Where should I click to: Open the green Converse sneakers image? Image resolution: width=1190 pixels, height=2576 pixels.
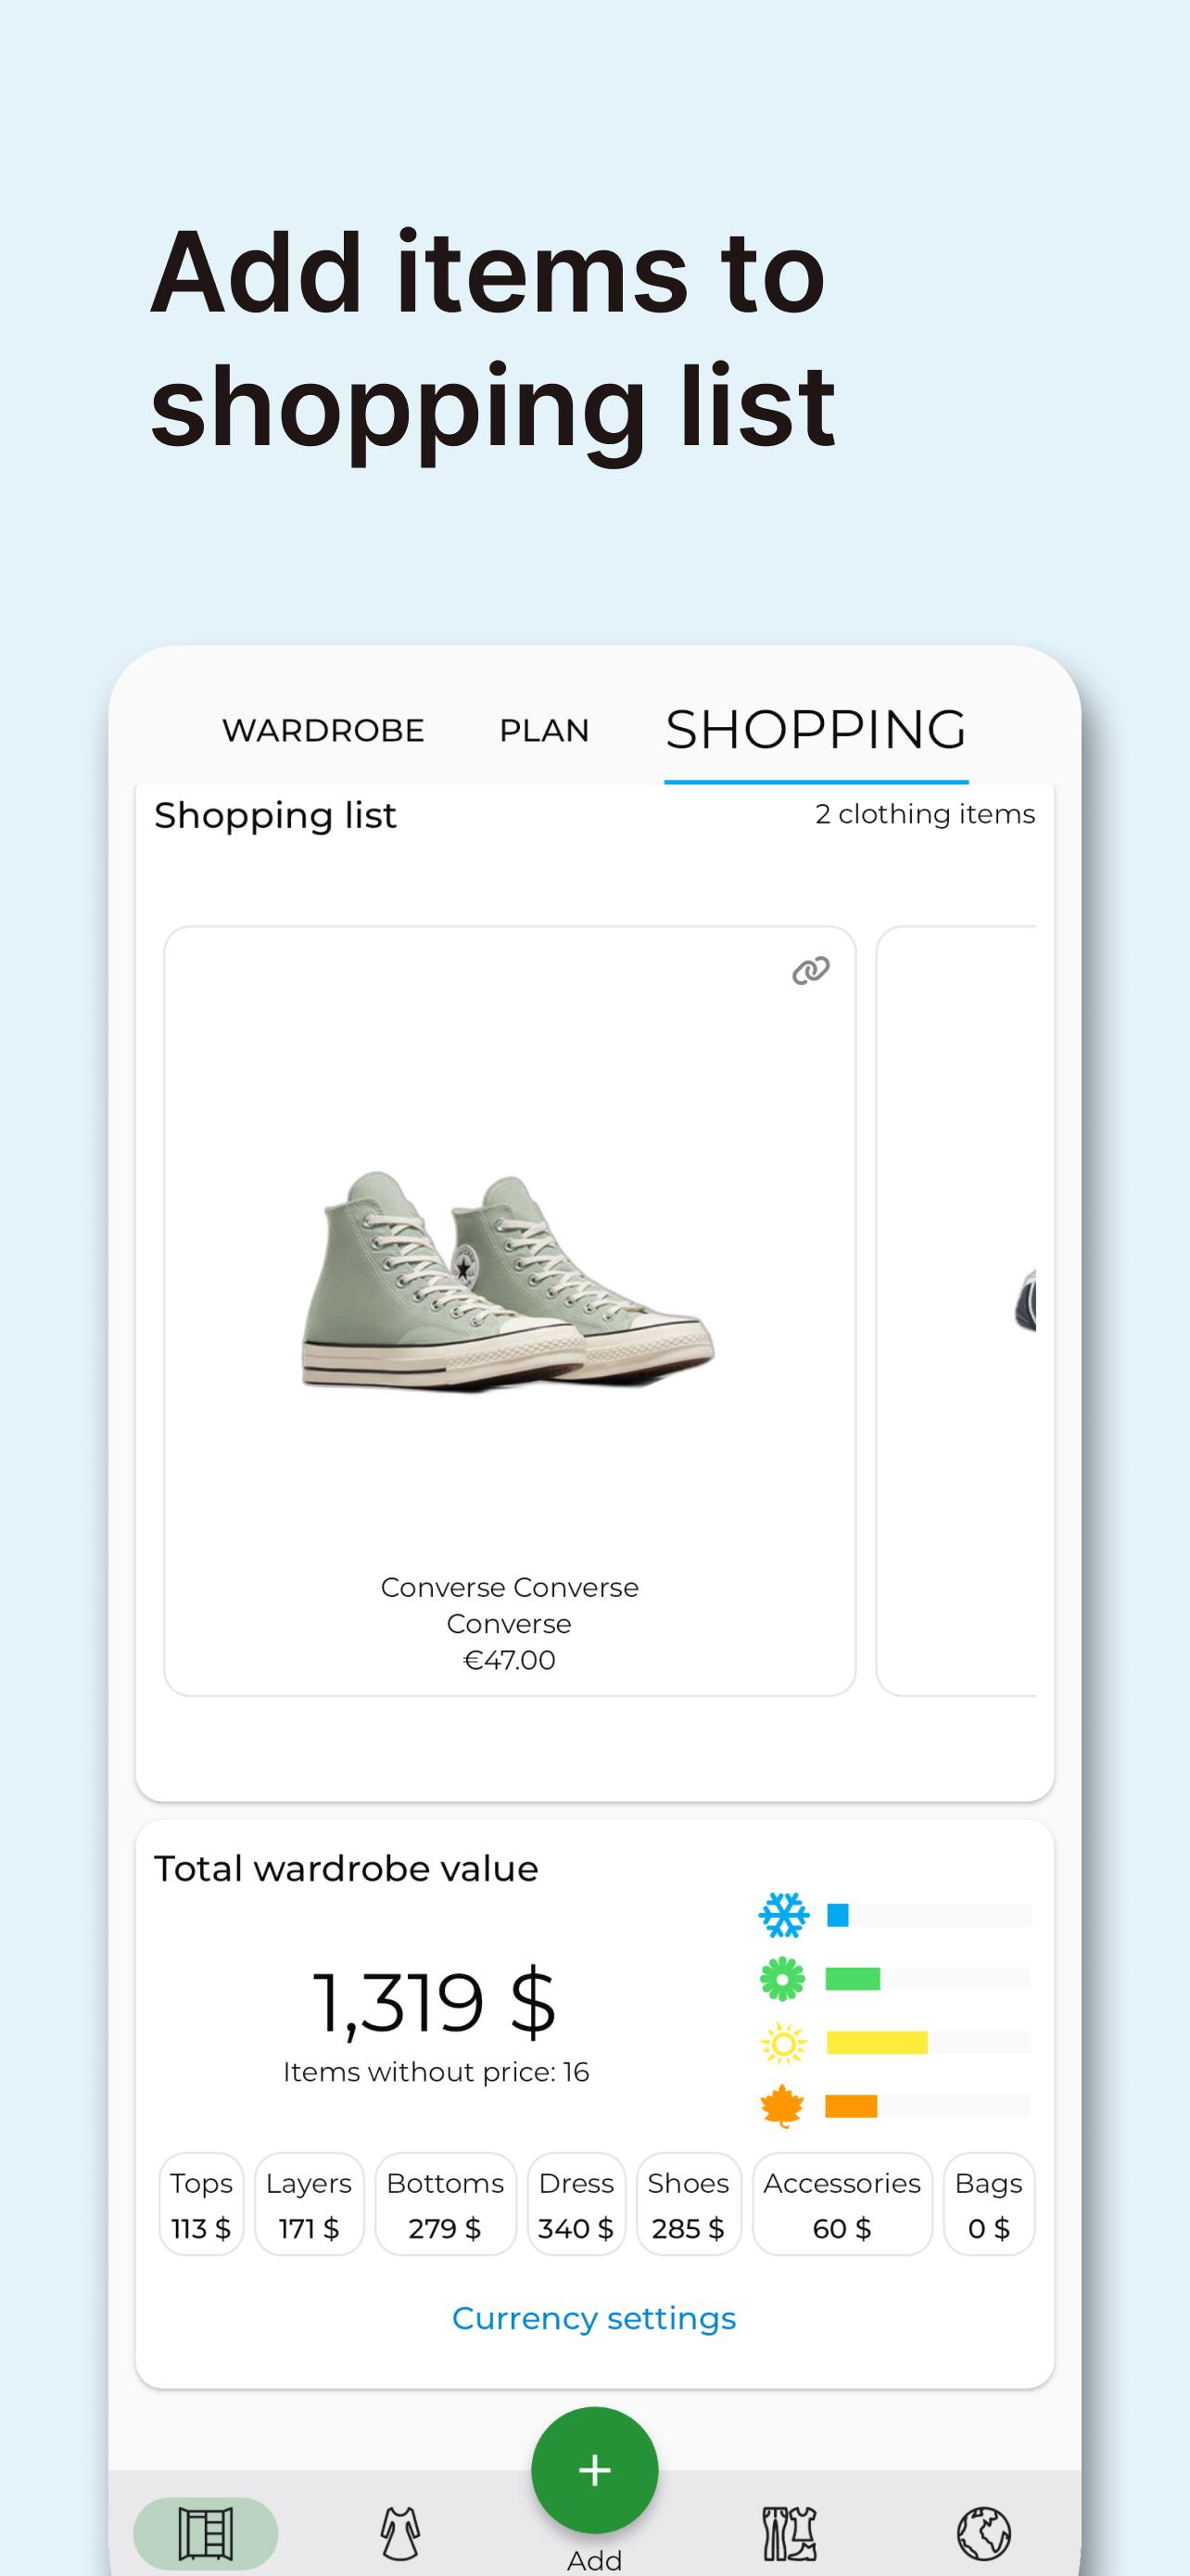click(509, 1280)
